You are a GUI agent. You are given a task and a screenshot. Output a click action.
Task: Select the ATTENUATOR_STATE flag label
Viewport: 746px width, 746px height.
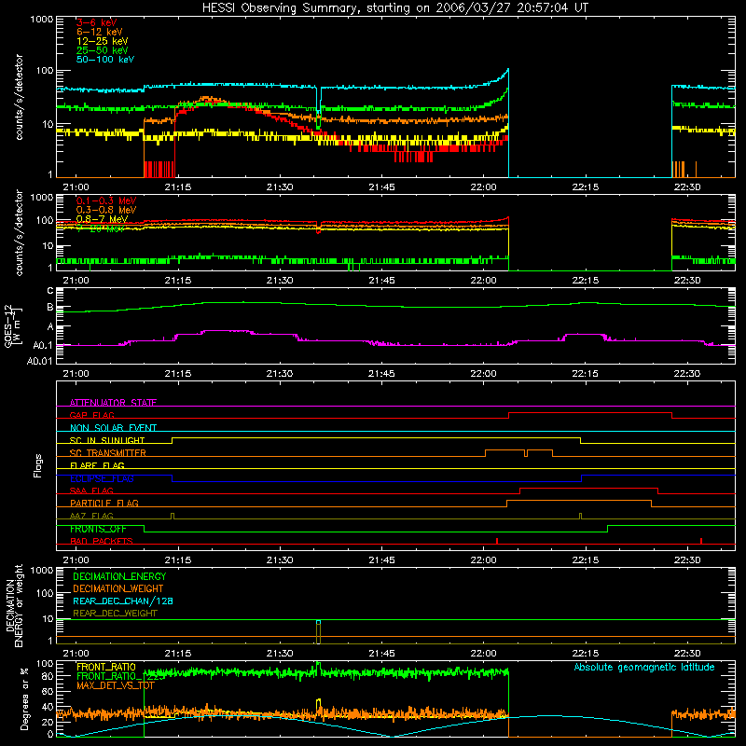point(113,403)
